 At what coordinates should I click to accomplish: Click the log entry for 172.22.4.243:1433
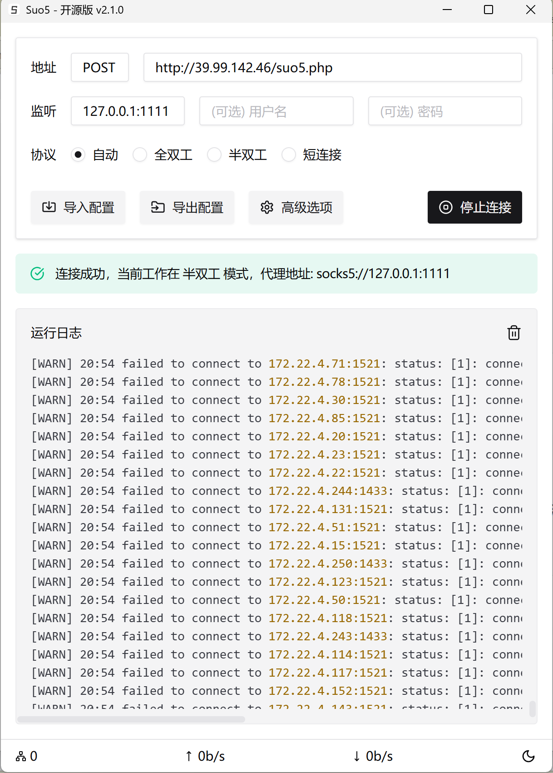[x=276, y=636]
